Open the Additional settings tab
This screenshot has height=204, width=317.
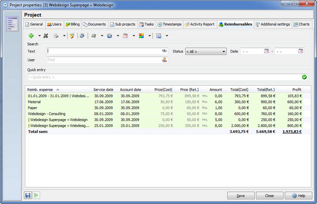(x=273, y=24)
